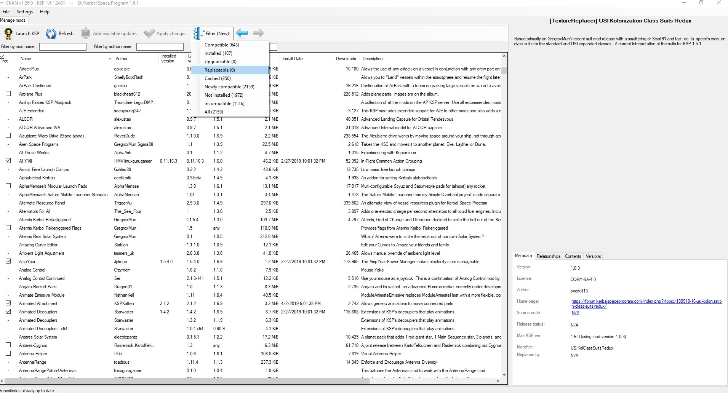Uncheck the All Y'All install checkbox

click(8, 161)
